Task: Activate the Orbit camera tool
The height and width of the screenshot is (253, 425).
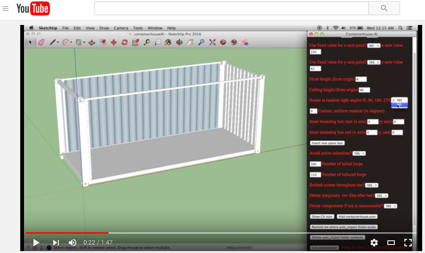Action: [179, 42]
